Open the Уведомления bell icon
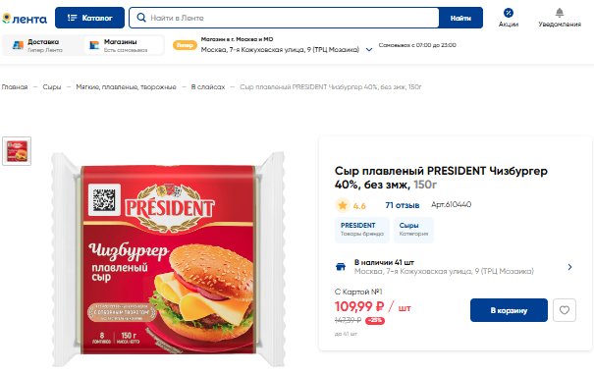 coord(560,13)
